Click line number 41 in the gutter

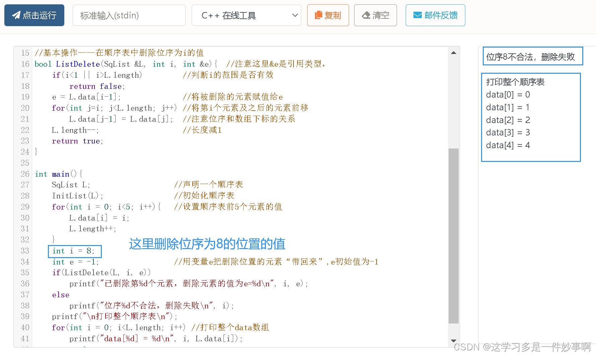[25, 339]
